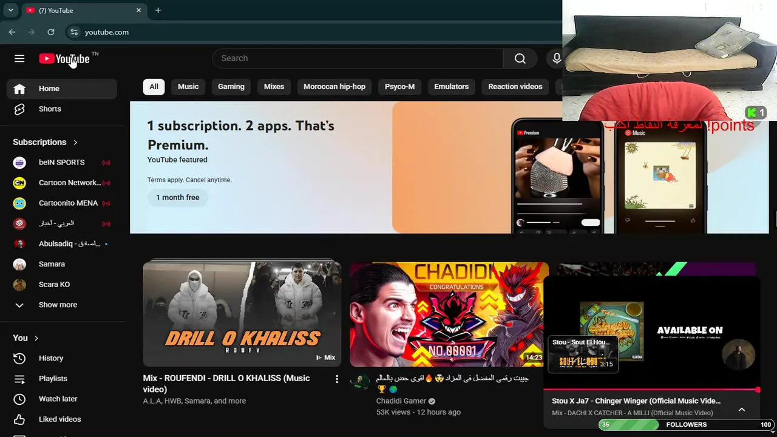Close the YouTube browser tab
Screen dimensions: 777x437
138,10
